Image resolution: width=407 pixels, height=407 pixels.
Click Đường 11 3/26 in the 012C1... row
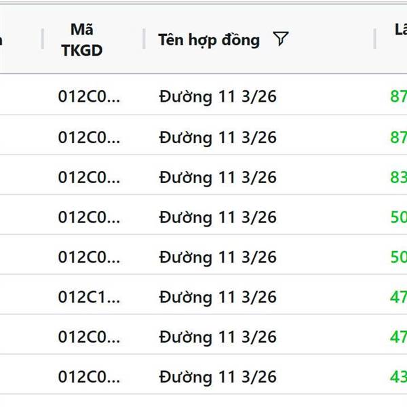218,297
